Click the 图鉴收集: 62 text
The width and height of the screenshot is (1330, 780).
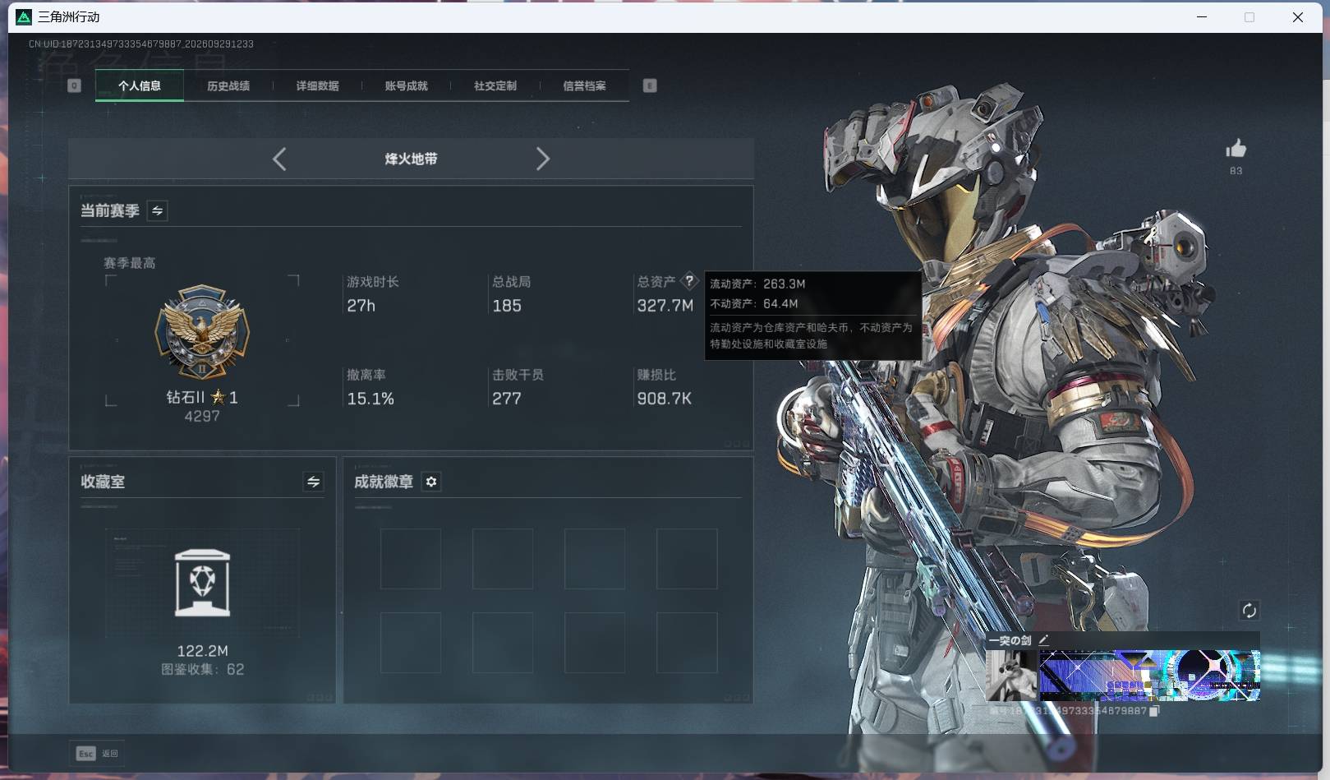[x=202, y=669]
